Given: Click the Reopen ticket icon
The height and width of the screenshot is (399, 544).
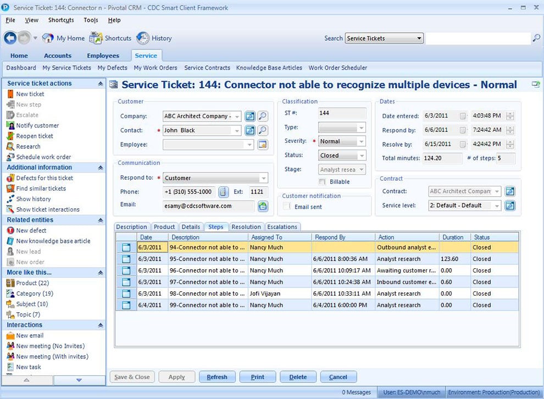Looking at the screenshot, I should pos(10,136).
